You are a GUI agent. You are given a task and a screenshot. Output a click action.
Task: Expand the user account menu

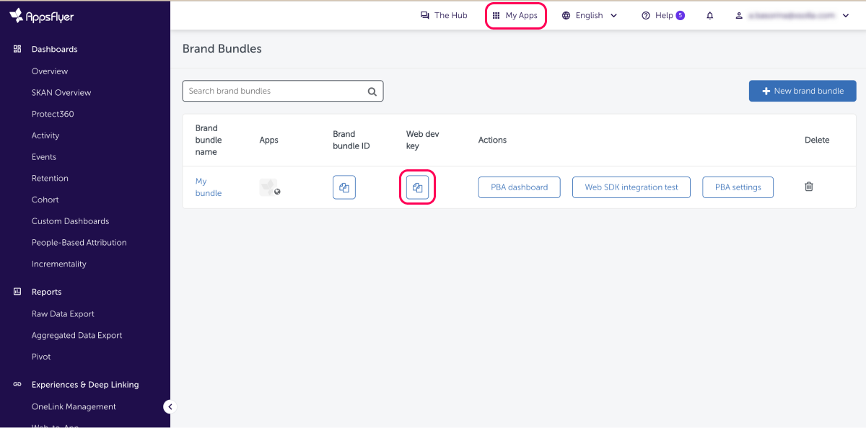(x=792, y=16)
